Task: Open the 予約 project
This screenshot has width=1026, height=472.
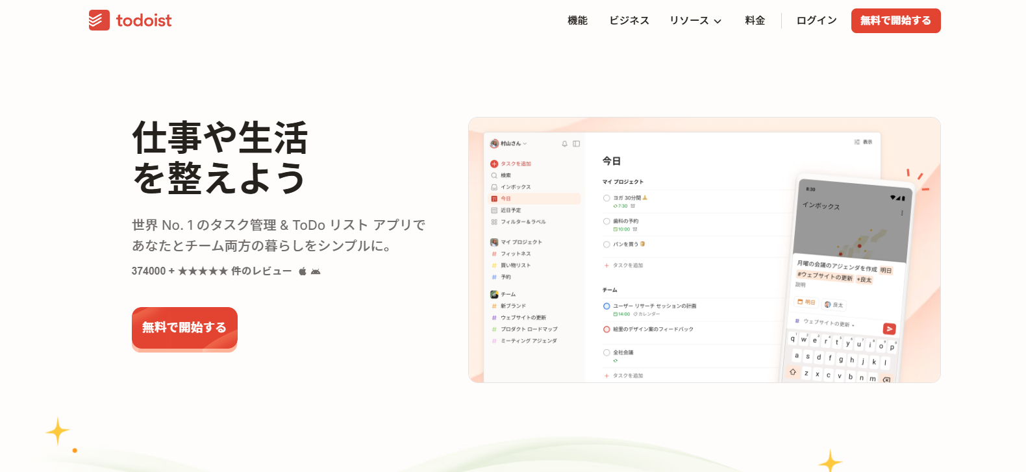Action: [x=501, y=277]
